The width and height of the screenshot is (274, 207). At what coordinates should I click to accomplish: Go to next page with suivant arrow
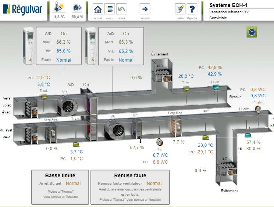[x=145, y=9]
